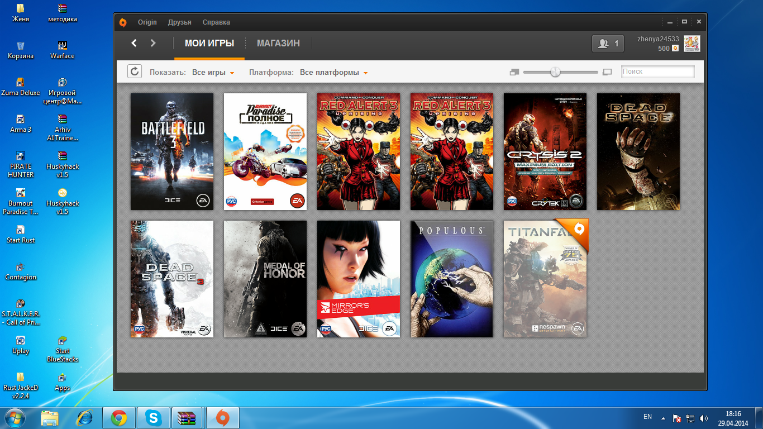This screenshot has height=429, width=763.
Task: Open the 'Arhiv A1Traine...' archive icon
Action: click(x=63, y=127)
